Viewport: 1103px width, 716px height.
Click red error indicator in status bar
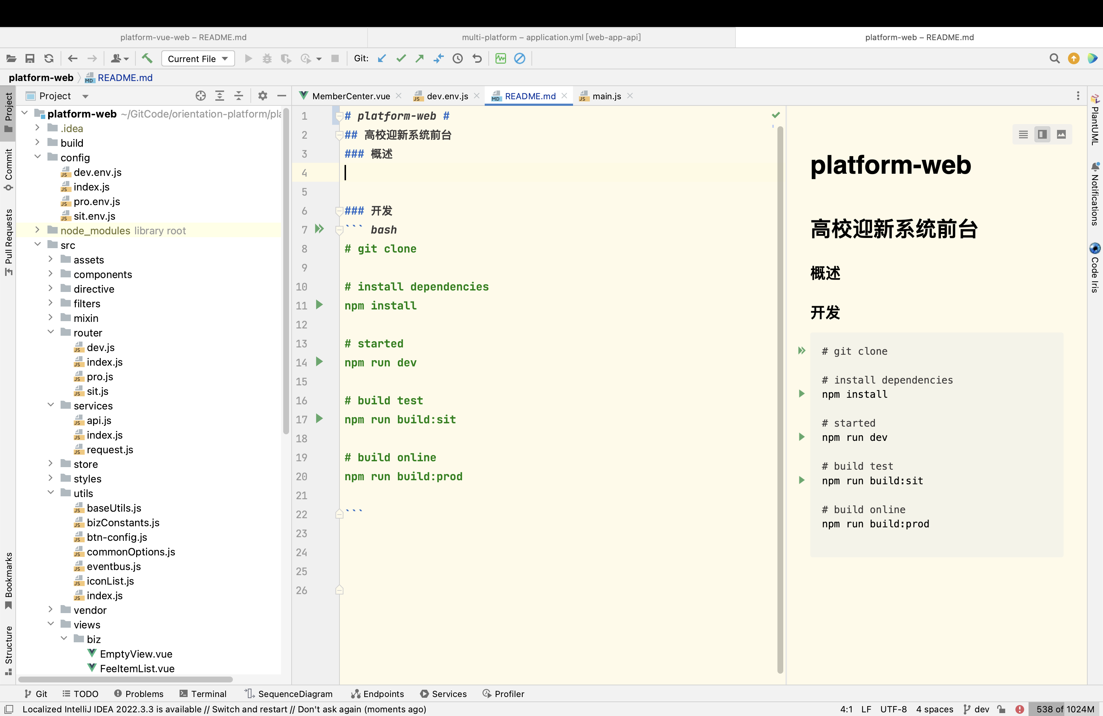[x=1020, y=709]
